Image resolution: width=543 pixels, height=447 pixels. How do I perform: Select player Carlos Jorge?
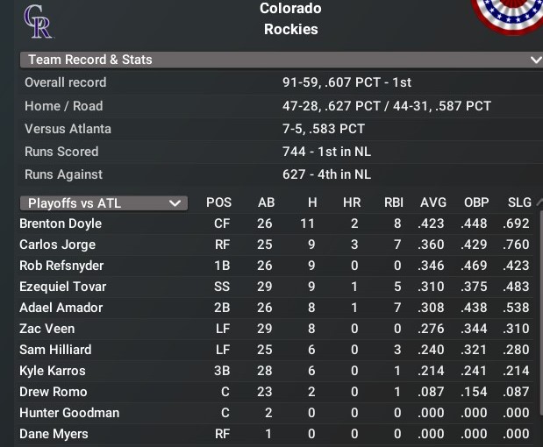(x=57, y=245)
